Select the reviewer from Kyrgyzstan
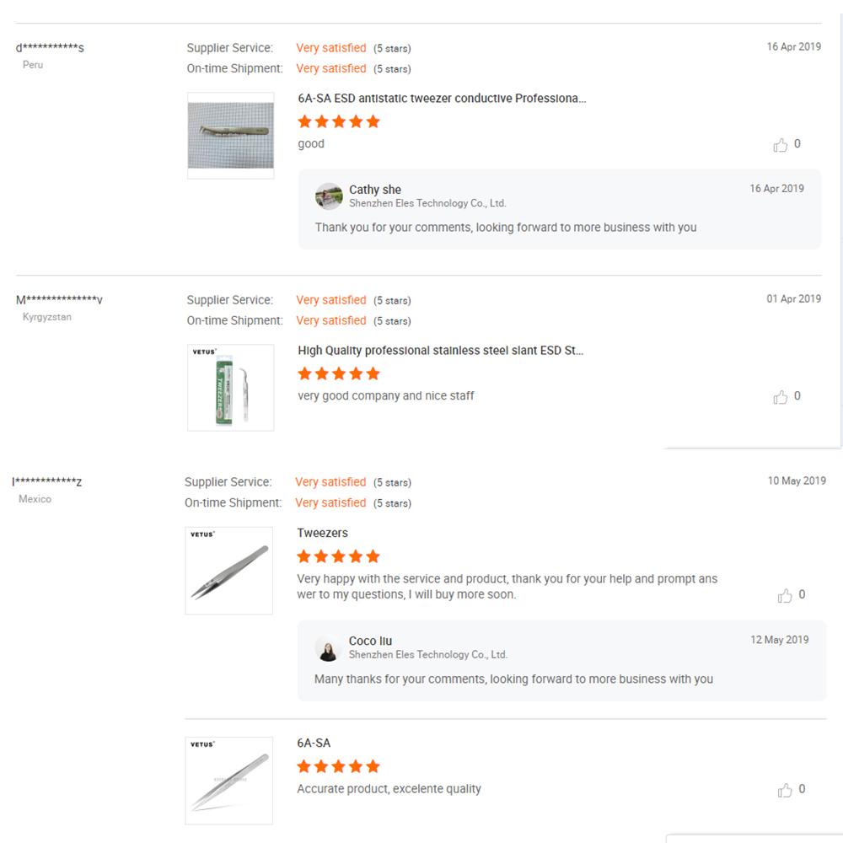The image size is (843, 843). 61,299
